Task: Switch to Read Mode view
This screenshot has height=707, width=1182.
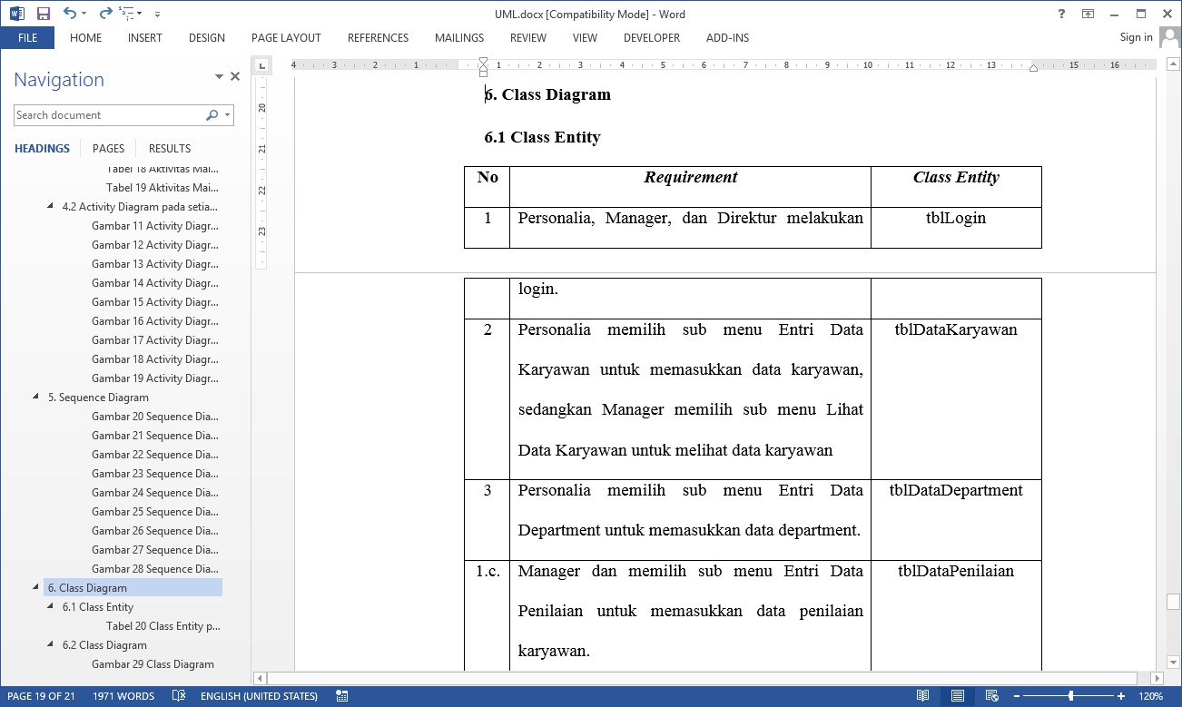Action: click(922, 696)
